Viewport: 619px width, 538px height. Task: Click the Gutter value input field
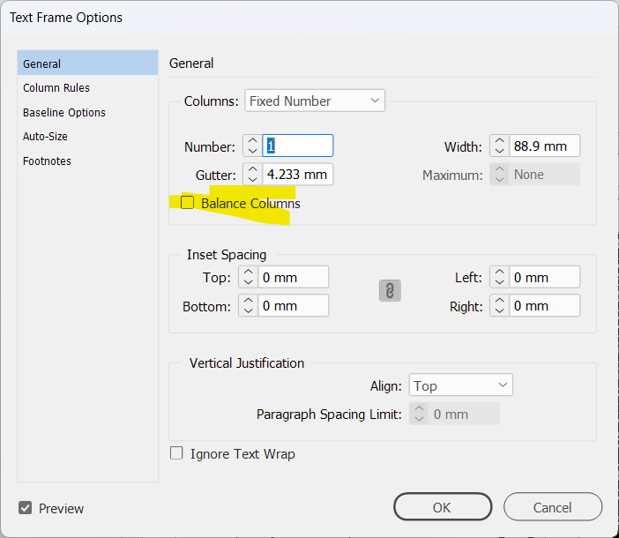(297, 175)
